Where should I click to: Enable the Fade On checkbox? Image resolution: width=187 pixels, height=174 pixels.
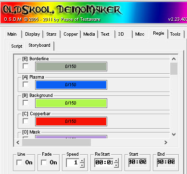44,162
